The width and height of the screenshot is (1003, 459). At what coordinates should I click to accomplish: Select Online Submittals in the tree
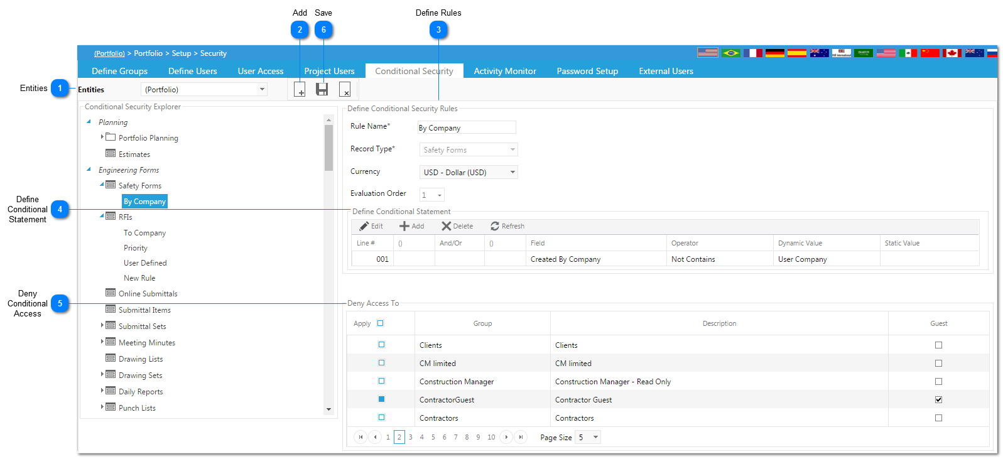[x=148, y=294]
